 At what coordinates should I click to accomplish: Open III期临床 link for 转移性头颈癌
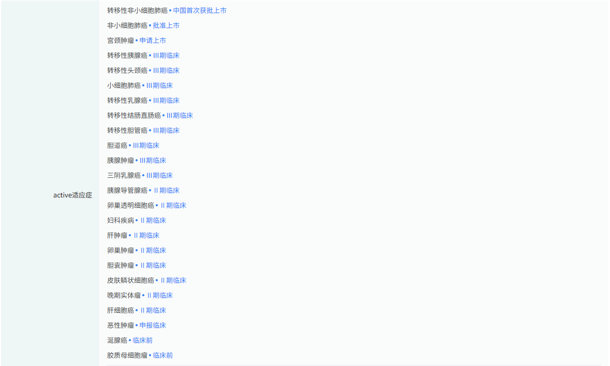pos(166,70)
